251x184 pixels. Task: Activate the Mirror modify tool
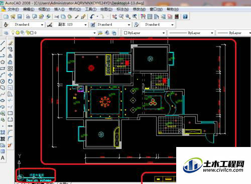10,55
